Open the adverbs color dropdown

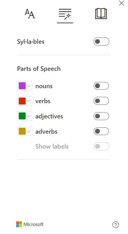click(x=29, y=131)
